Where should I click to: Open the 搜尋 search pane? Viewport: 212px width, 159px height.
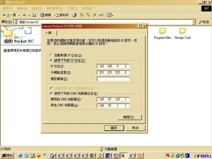click(x=46, y=15)
